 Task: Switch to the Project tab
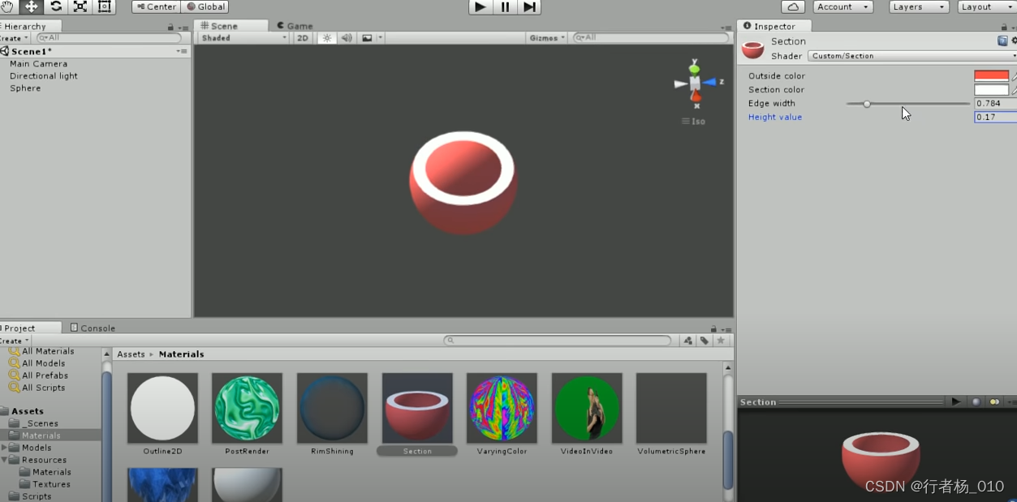tap(30, 328)
